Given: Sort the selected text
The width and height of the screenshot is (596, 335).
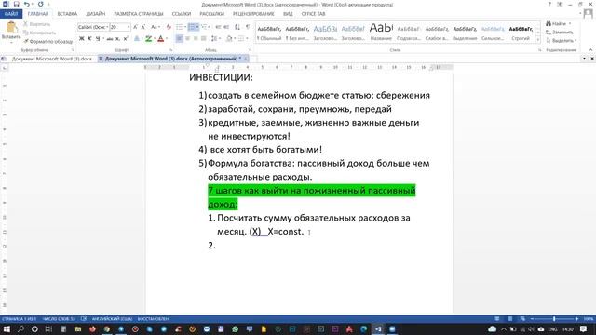Looking at the screenshot, I should pyautogui.click(x=237, y=27).
